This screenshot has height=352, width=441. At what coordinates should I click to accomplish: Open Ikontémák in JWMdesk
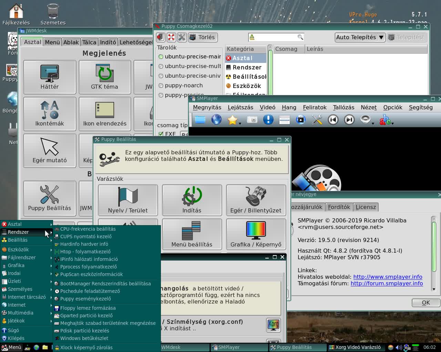[x=50, y=114]
